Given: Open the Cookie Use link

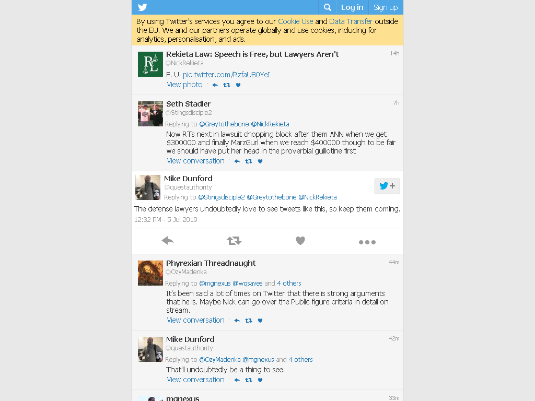Looking at the screenshot, I should [296, 21].
